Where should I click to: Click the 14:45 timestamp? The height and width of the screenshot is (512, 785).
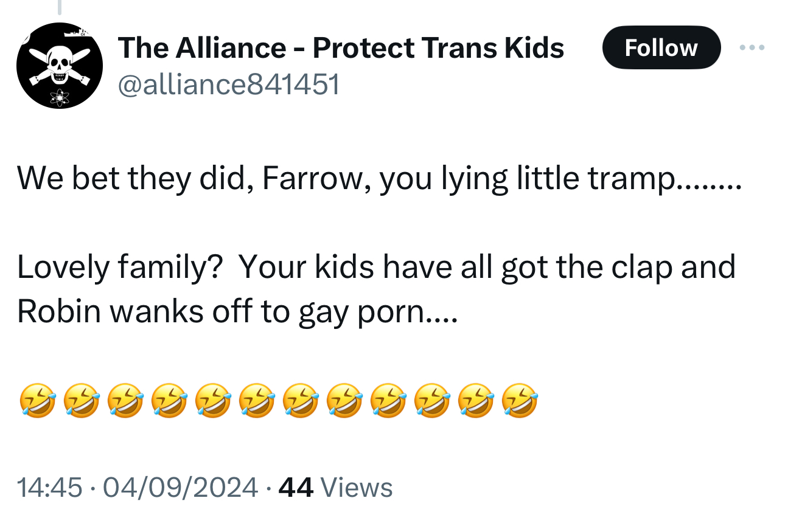[49, 487]
